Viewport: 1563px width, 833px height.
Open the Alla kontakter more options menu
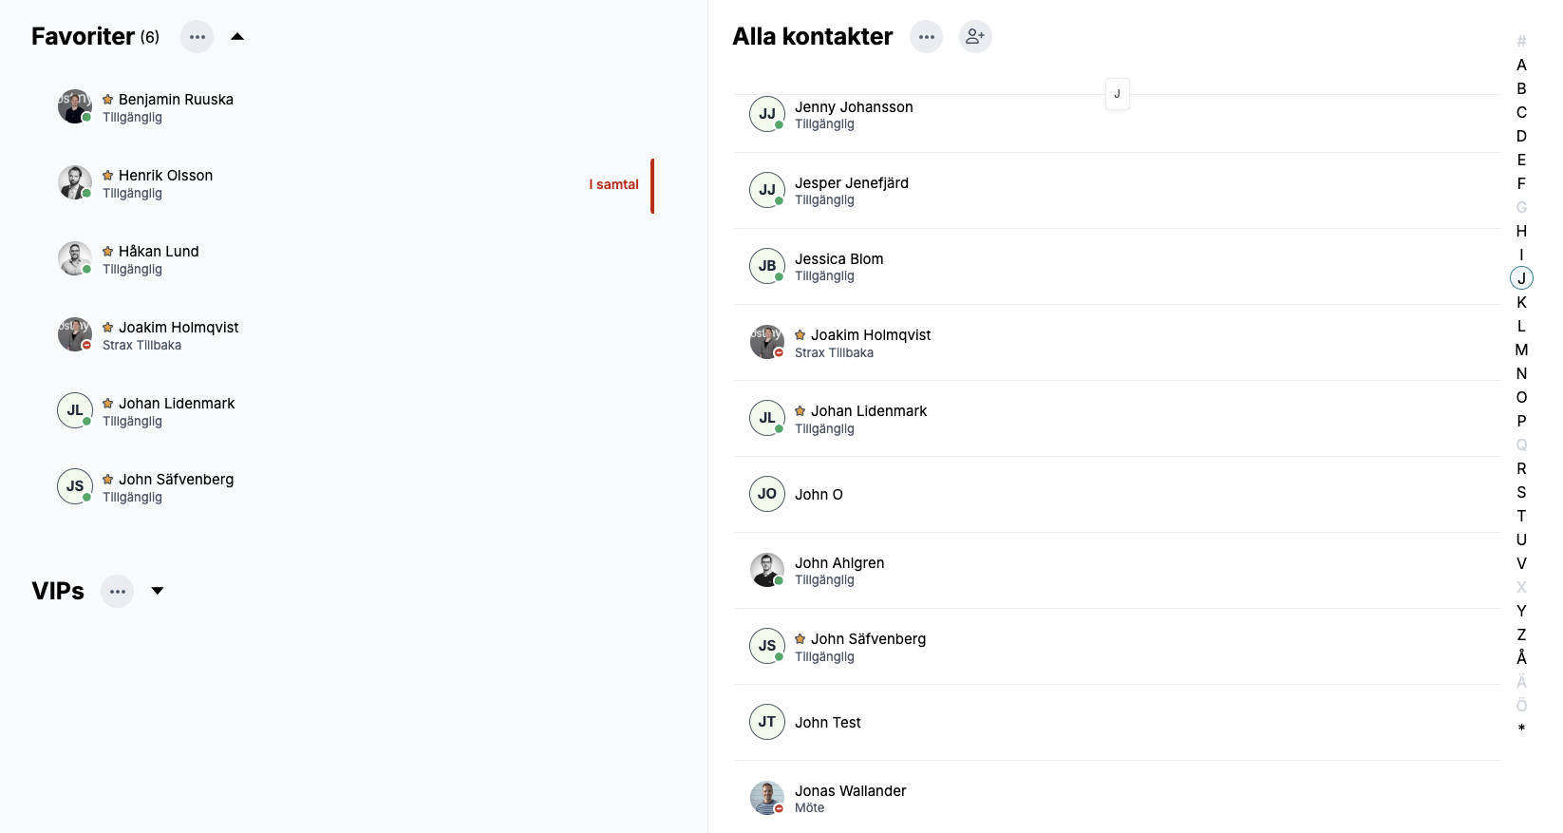point(926,37)
